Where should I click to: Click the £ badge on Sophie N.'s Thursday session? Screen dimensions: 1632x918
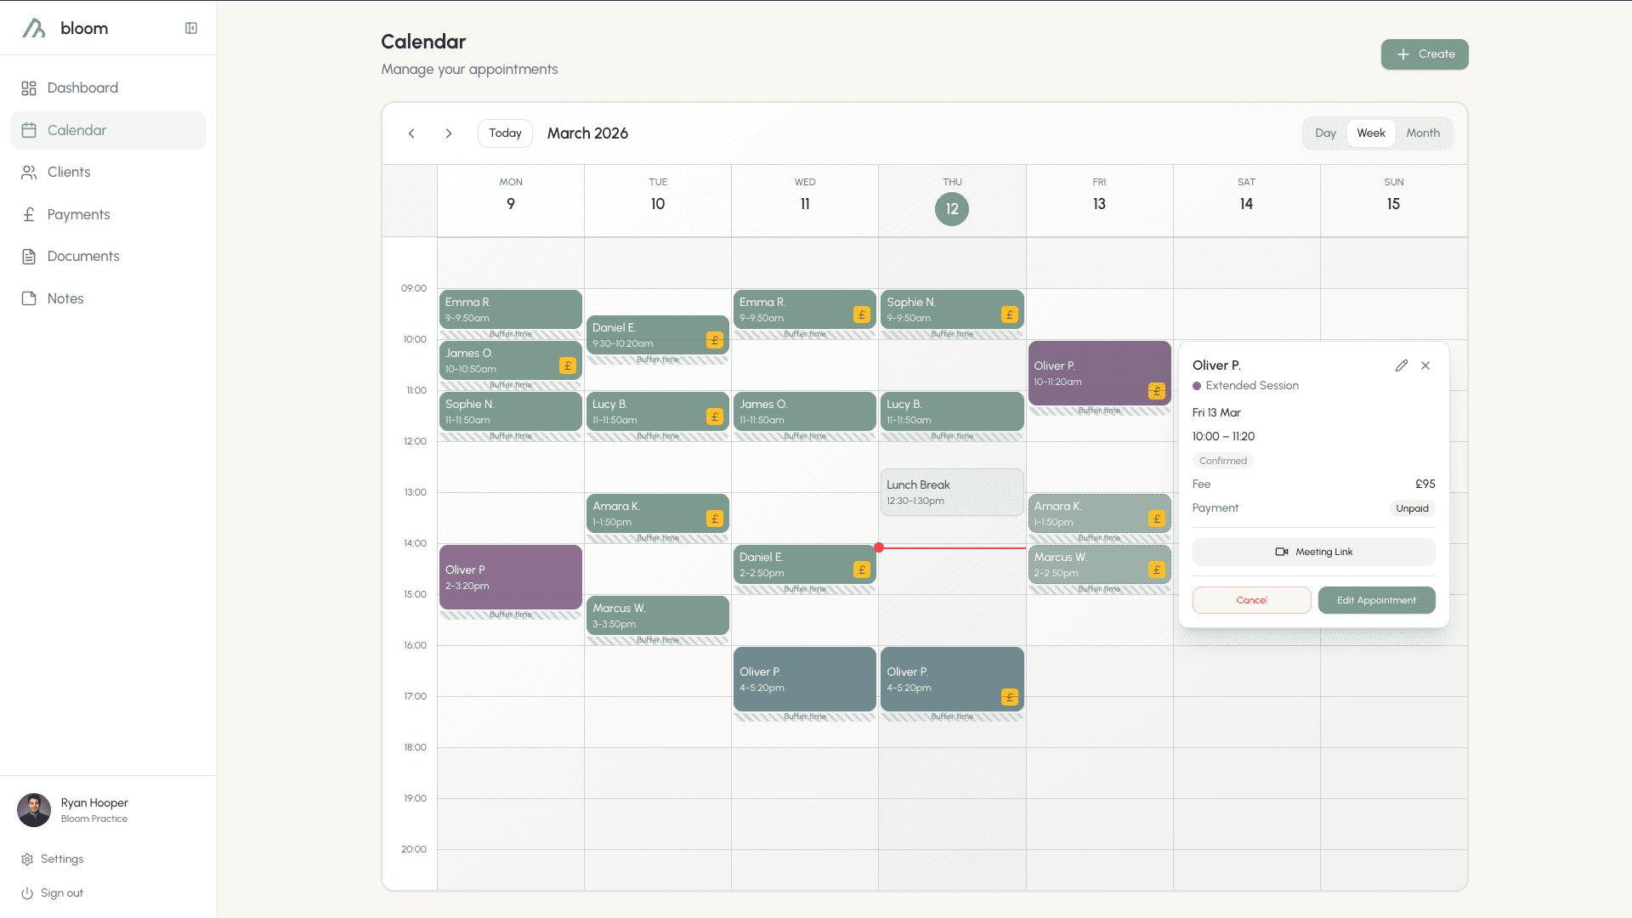(x=1010, y=314)
